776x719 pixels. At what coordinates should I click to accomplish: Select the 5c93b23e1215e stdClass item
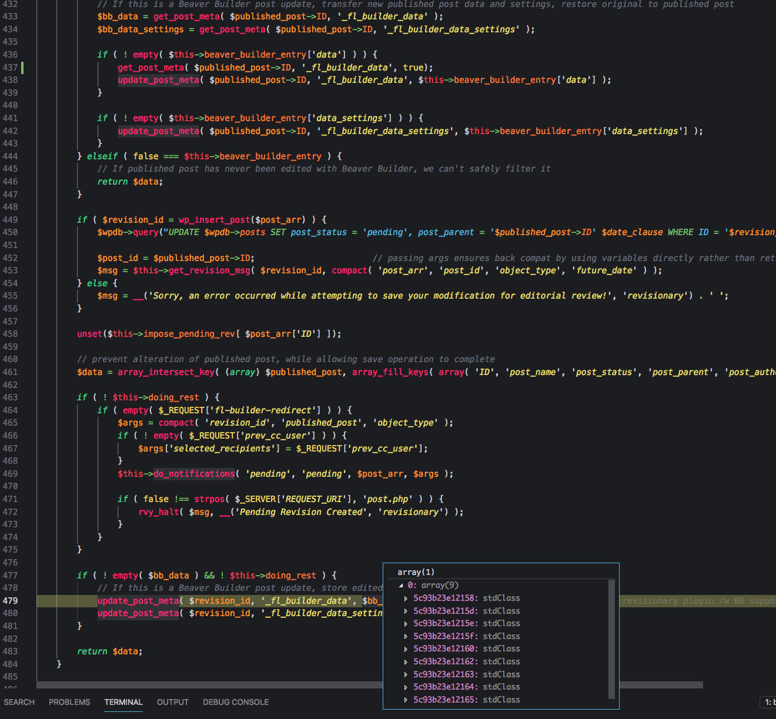point(466,624)
